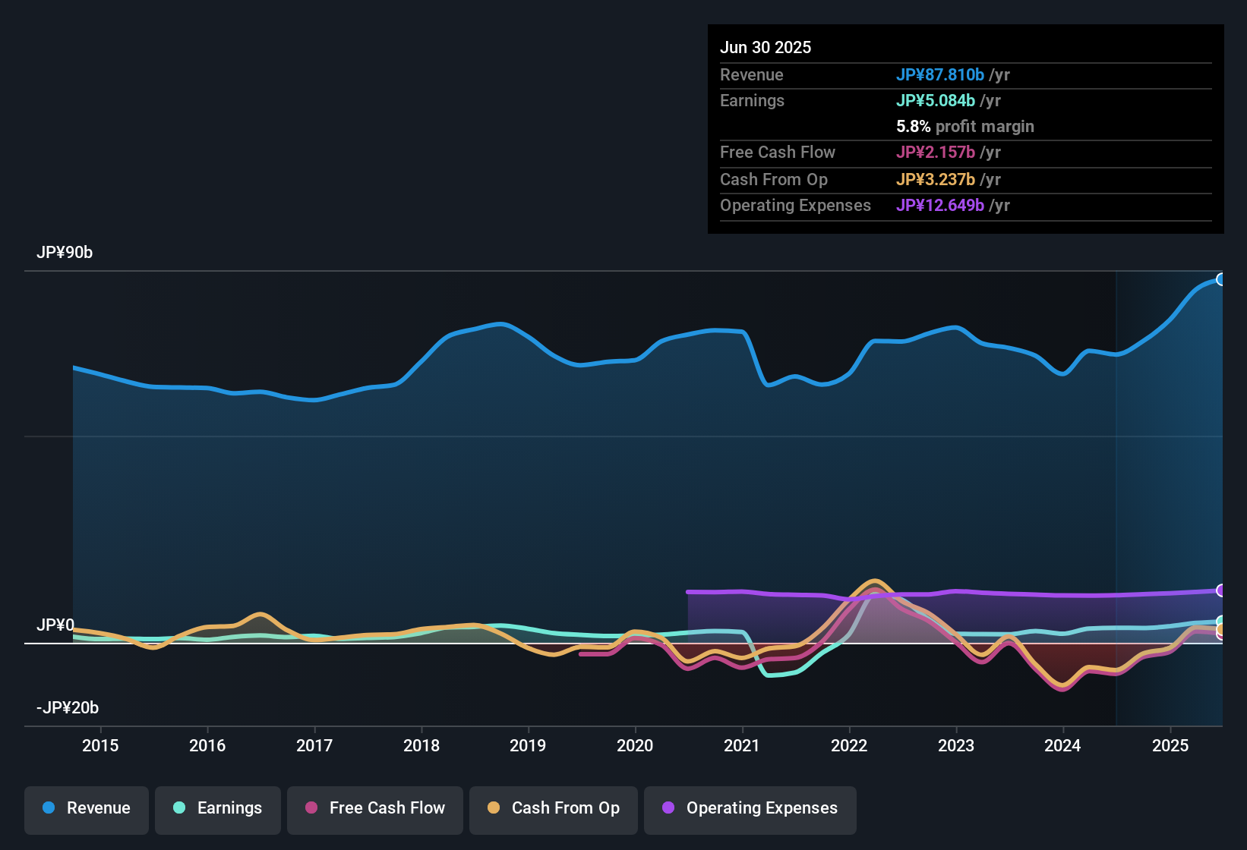Select the 2023 x-axis year label
This screenshot has width=1247, height=850.
pyautogui.click(x=956, y=745)
